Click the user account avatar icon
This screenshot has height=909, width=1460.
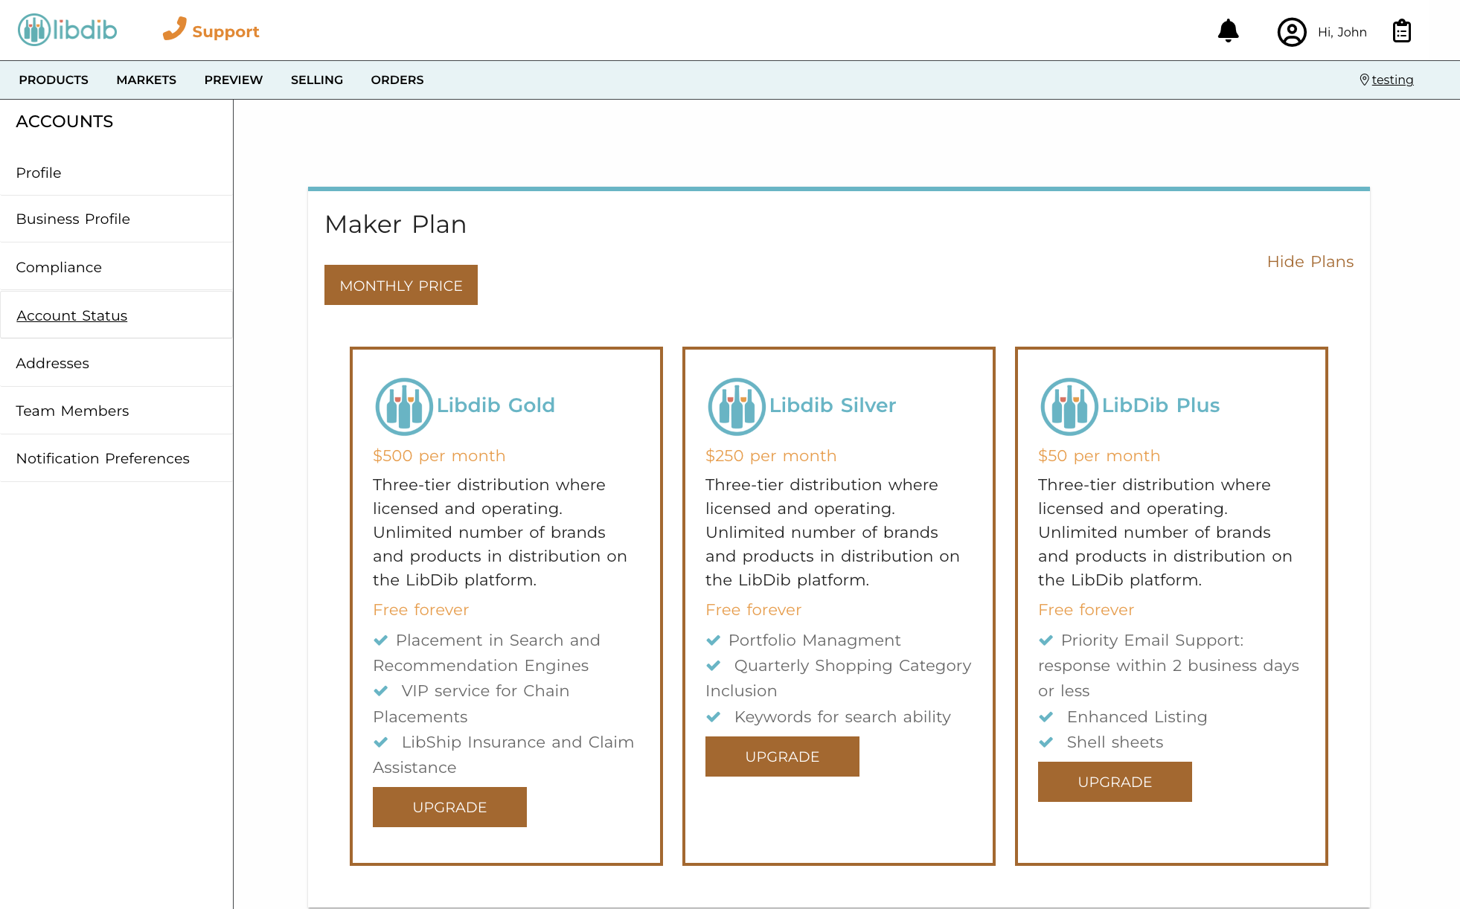click(1292, 31)
